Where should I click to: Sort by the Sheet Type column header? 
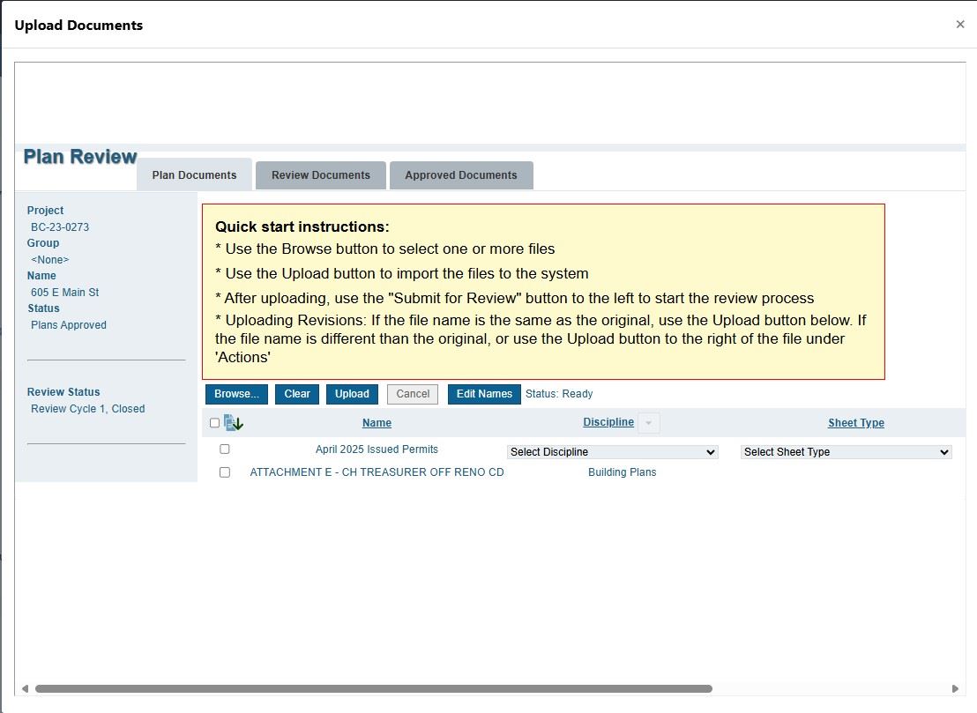(855, 423)
